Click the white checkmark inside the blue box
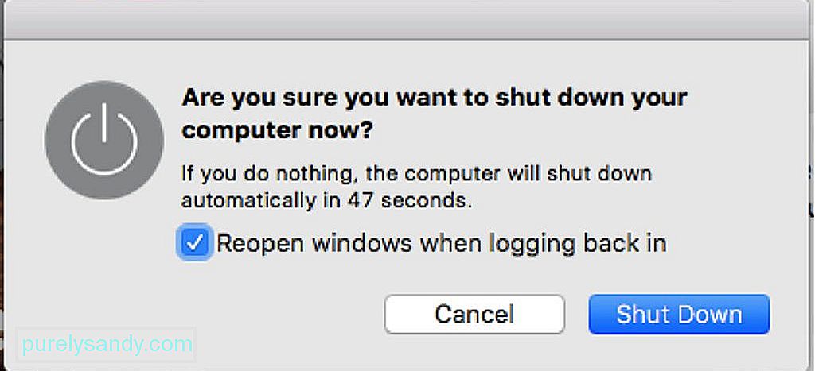The image size is (815, 371). click(194, 242)
